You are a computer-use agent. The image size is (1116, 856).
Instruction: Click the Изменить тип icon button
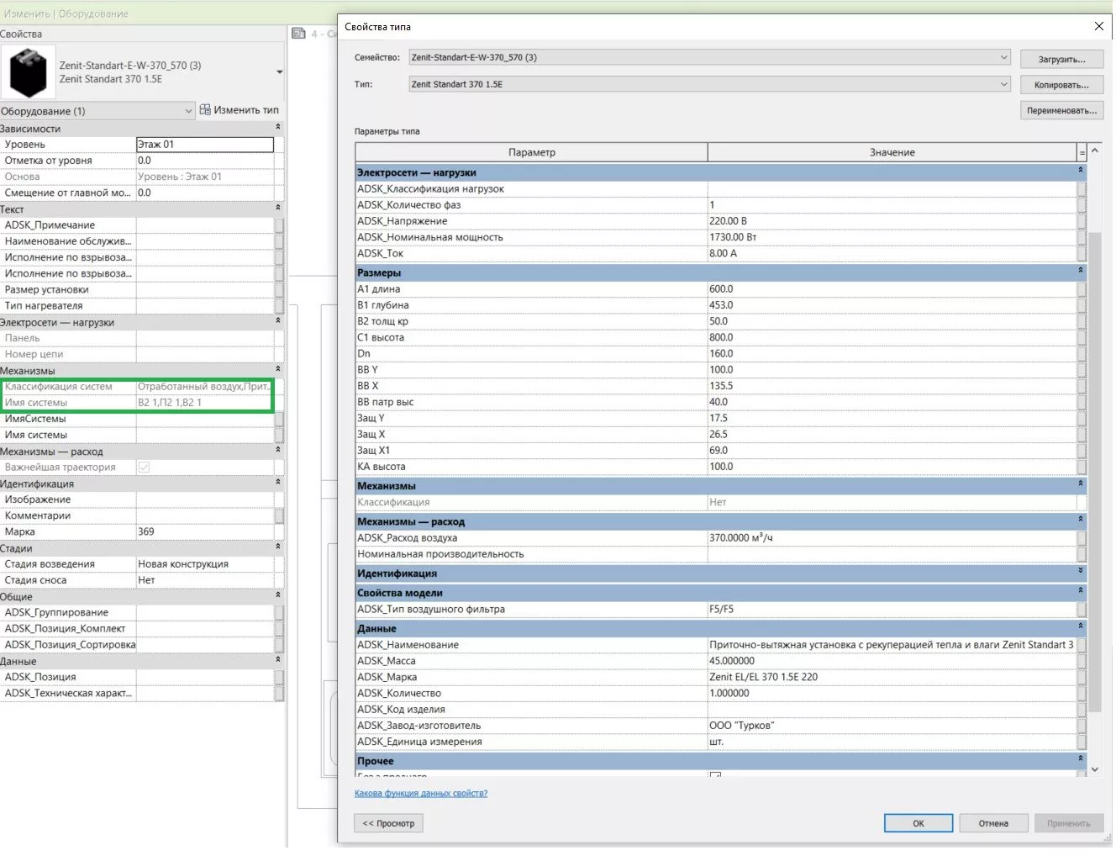(x=205, y=110)
